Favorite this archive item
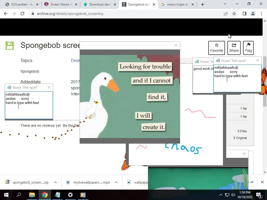The width and height of the screenshot is (267, 200). (x=217, y=48)
